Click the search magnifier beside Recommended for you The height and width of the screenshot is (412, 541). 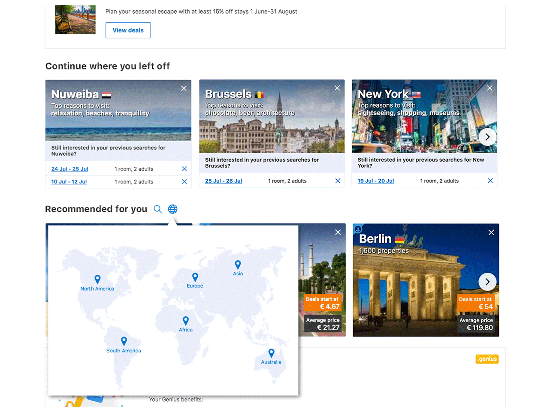(158, 209)
